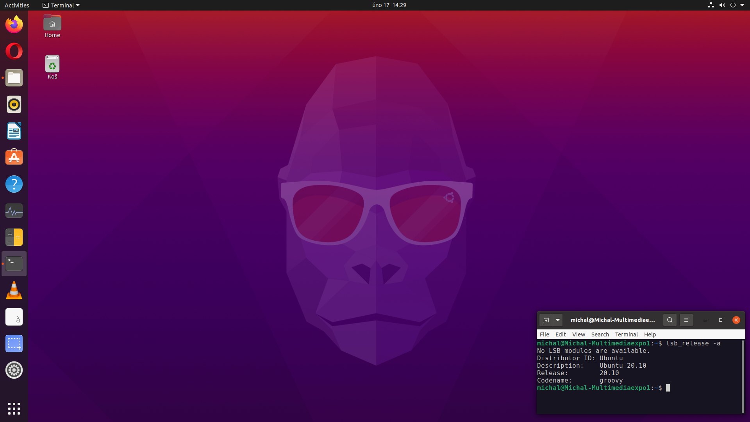Launch Opera browser from the dock
750x422 pixels.
14,51
